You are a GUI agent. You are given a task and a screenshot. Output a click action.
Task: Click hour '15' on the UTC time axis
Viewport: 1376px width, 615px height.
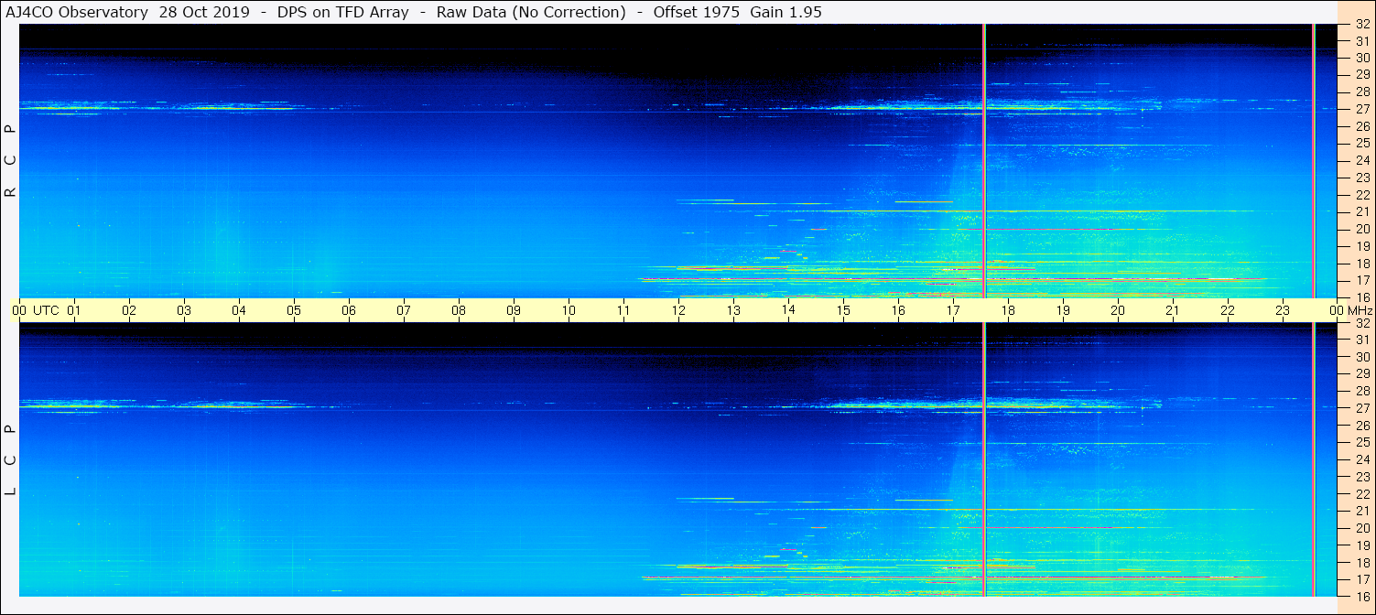(x=843, y=310)
